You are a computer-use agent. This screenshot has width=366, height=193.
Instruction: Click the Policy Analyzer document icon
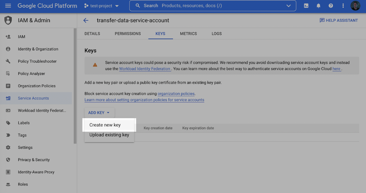(8, 73)
